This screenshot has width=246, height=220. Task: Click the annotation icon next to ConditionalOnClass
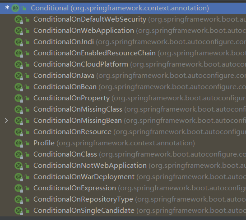click(x=19, y=154)
